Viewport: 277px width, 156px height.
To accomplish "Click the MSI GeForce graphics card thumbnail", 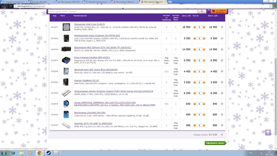I will point(66,49).
